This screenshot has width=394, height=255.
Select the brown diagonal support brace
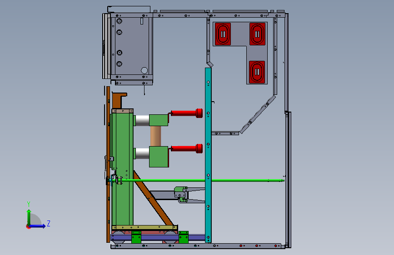click(154, 199)
